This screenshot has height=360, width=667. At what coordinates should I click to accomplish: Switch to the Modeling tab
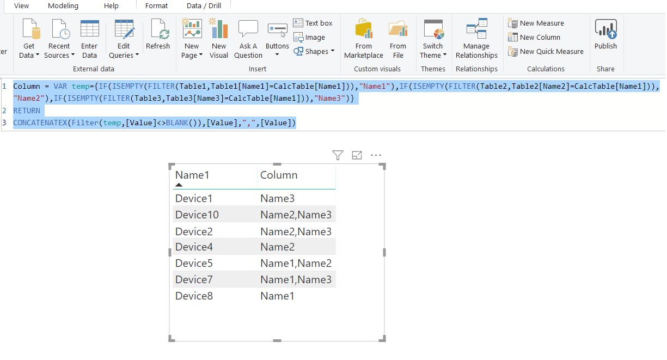pos(63,6)
